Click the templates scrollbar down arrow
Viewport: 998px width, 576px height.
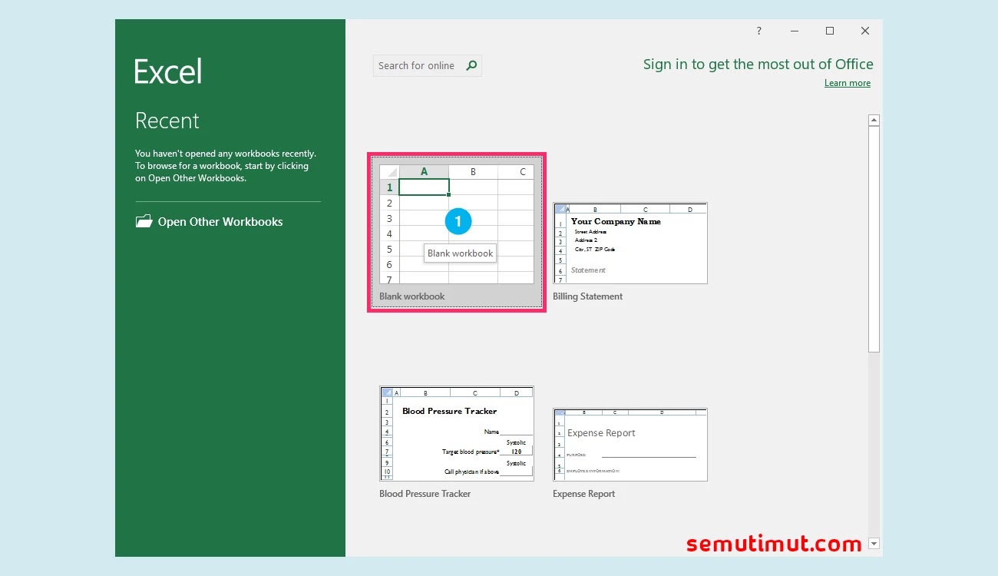pos(874,544)
